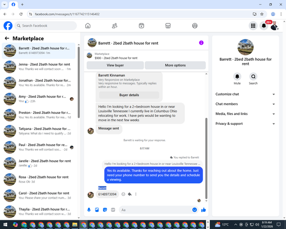Image resolution: width=286 pixels, height=229 pixels.
Task: Go to the Home feed icon
Action: pyautogui.click(x=88, y=26)
